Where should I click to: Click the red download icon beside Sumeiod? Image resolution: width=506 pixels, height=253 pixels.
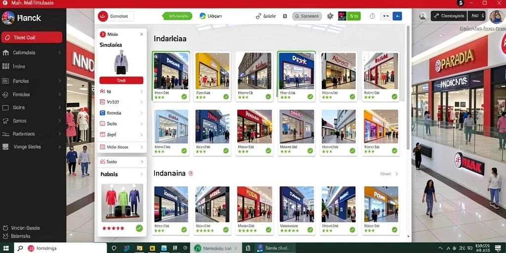103,16
